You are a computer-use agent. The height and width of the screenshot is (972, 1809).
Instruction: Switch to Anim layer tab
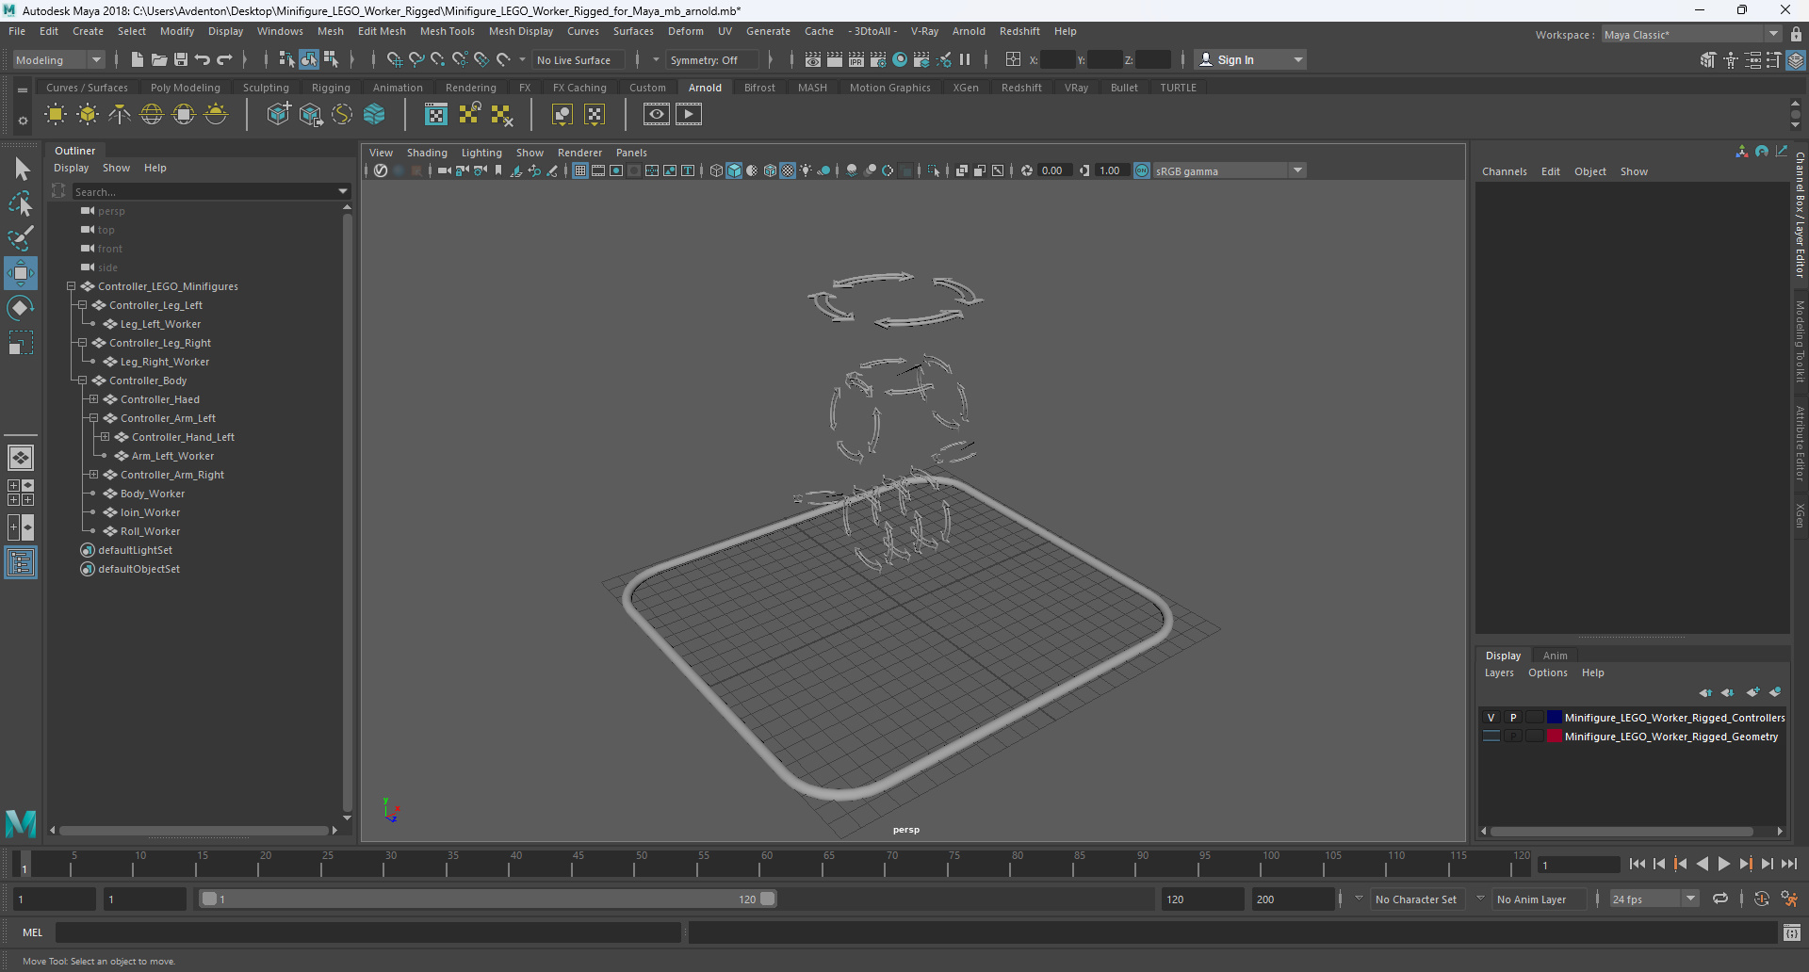(1555, 656)
